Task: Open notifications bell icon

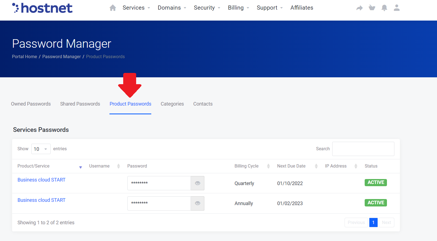Action: [384, 8]
